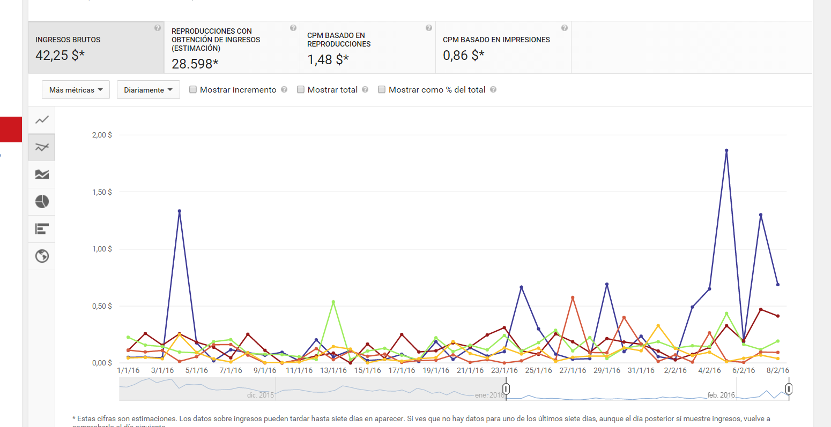Switch to stacked area chart icon
The height and width of the screenshot is (427, 831).
coord(42,174)
